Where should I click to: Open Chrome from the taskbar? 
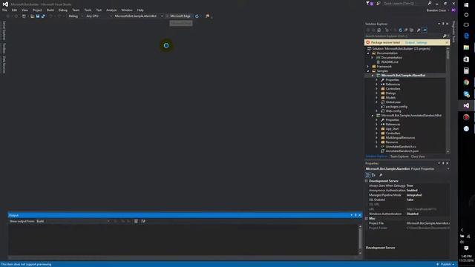click(466, 82)
